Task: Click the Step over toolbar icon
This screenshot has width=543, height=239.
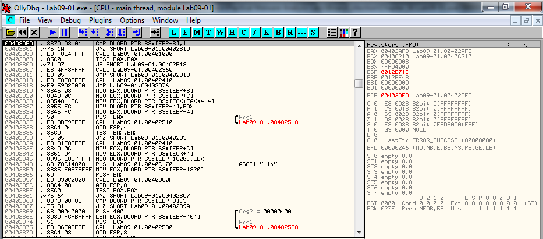Action: point(94,33)
